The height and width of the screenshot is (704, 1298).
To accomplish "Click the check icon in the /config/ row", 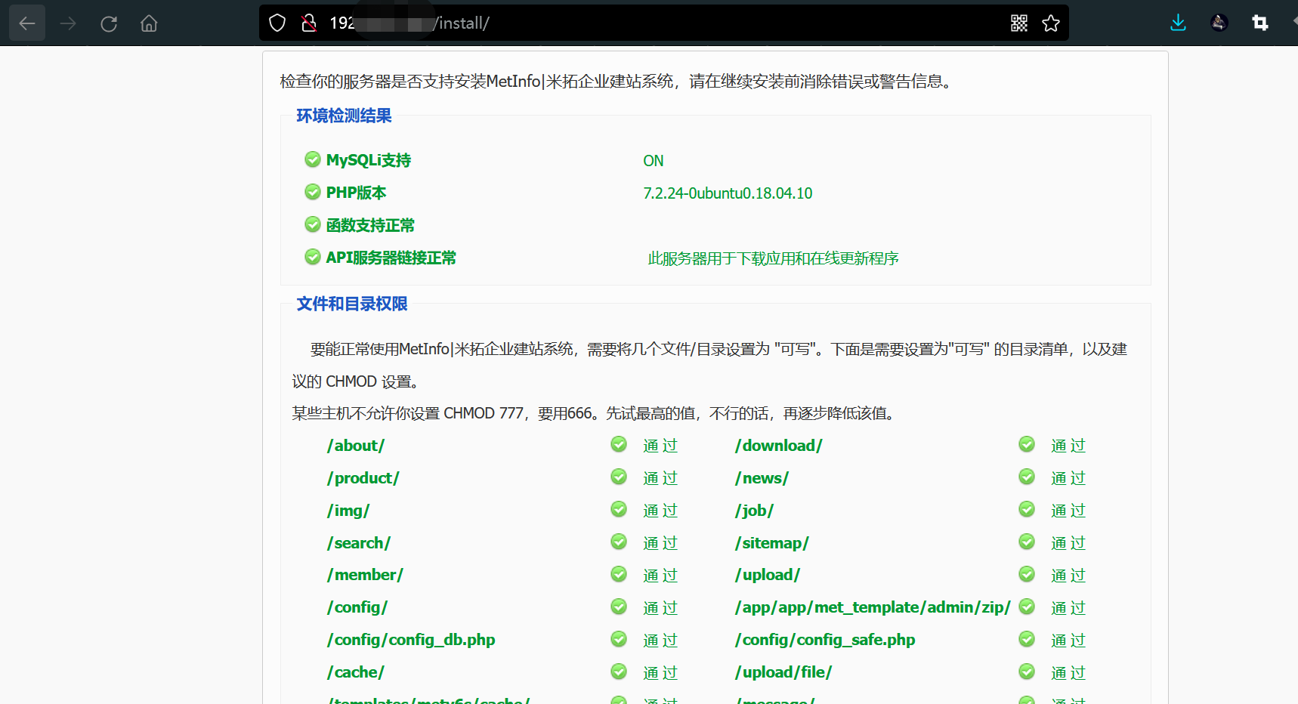I will 619,607.
